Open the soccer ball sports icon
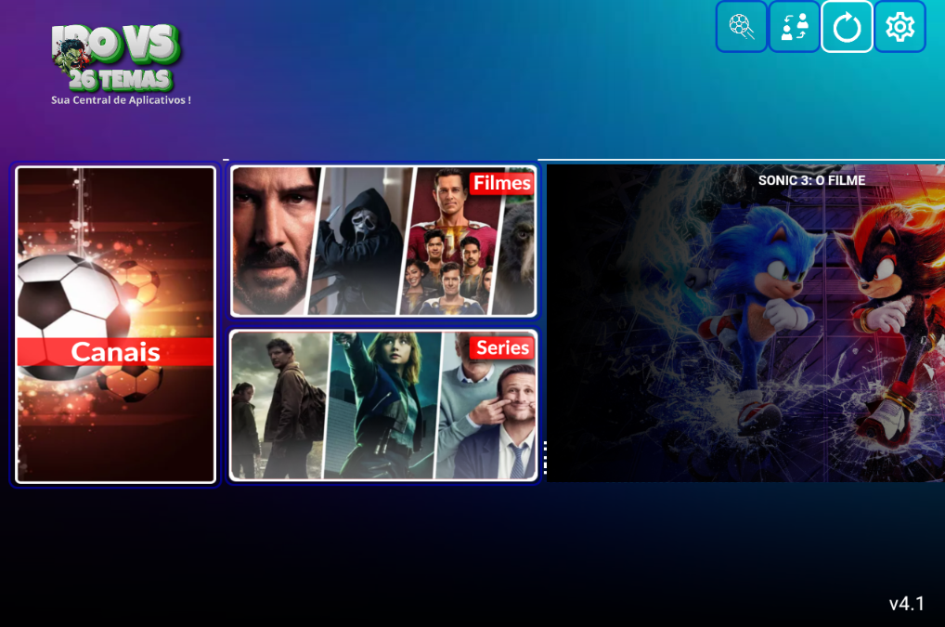Viewport: 945px width, 627px height. point(741,27)
